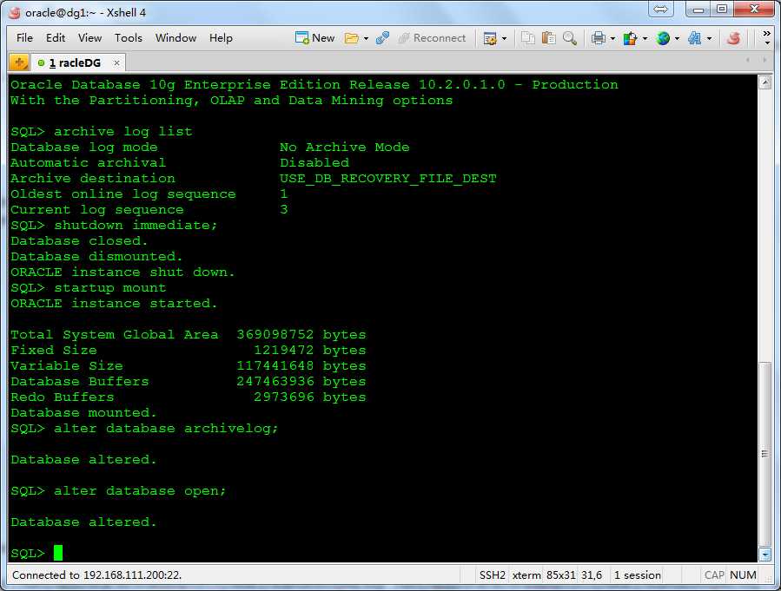Image resolution: width=781 pixels, height=591 pixels.
Task: Click the NUM indicator in status bar
Action: click(743, 575)
